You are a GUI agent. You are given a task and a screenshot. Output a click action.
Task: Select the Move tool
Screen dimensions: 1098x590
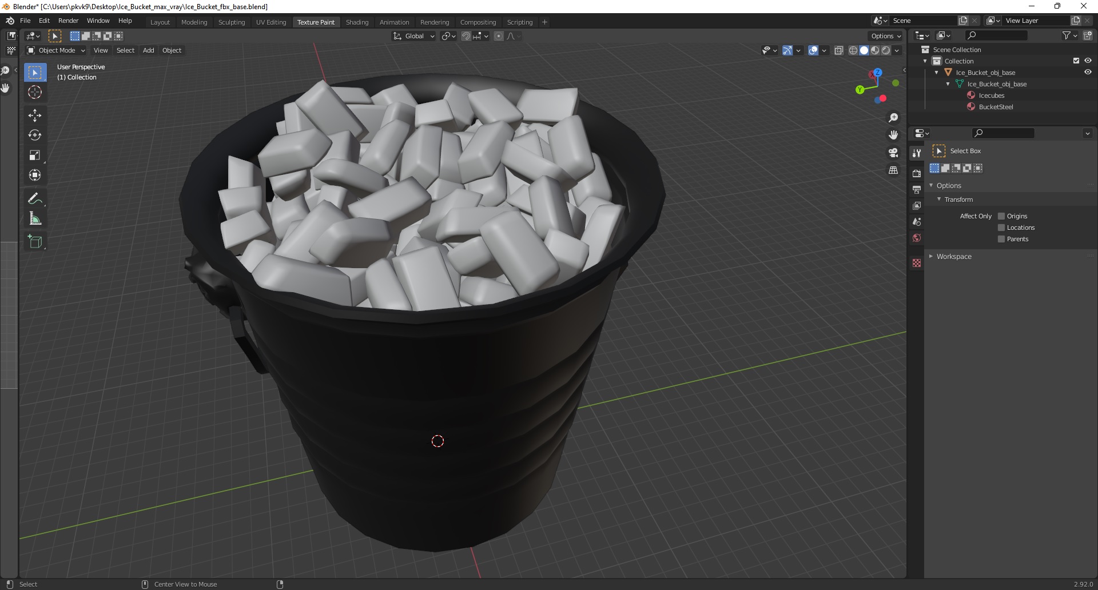tap(35, 115)
